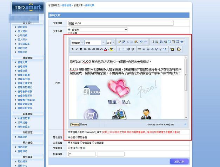The image size is (220, 167).
Task: Open the font color picker (red A)
Action: click(106, 49)
